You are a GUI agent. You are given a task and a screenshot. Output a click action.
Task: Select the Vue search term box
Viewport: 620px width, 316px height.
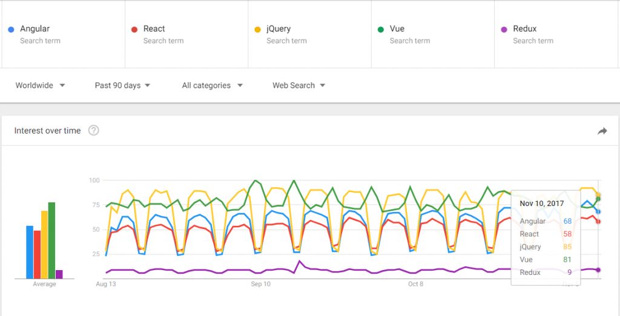point(433,34)
